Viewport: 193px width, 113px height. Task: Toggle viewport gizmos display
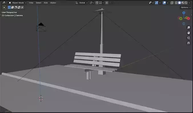[x=156, y=3]
